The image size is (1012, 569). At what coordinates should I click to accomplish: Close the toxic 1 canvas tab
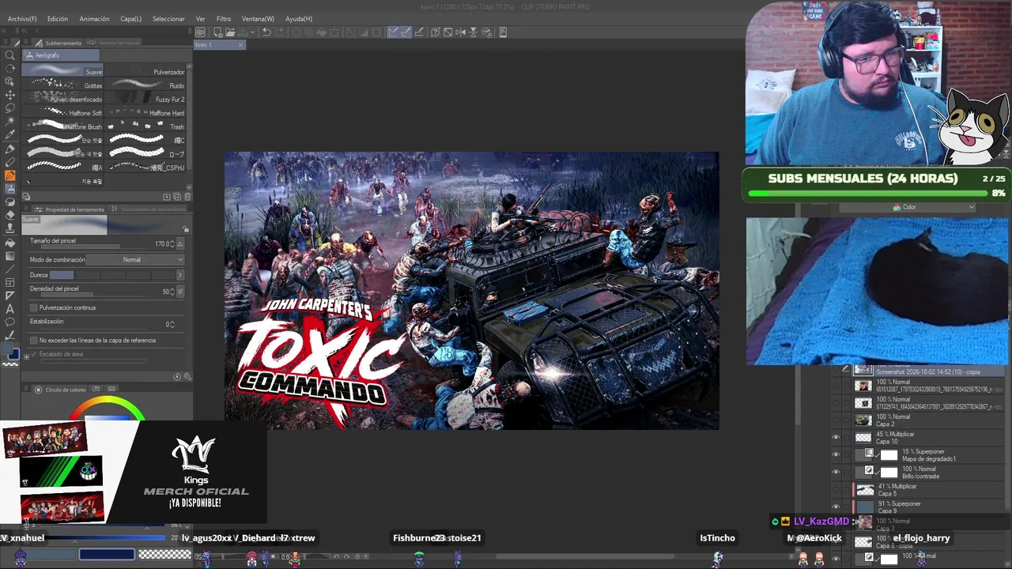tap(240, 45)
